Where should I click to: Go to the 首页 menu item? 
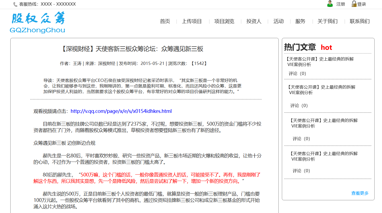click(165, 21)
